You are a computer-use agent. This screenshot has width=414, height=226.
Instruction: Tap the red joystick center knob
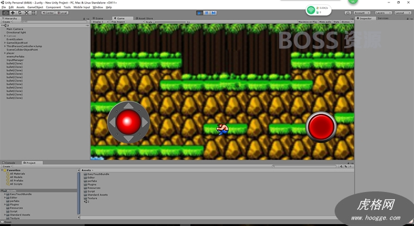click(128, 122)
